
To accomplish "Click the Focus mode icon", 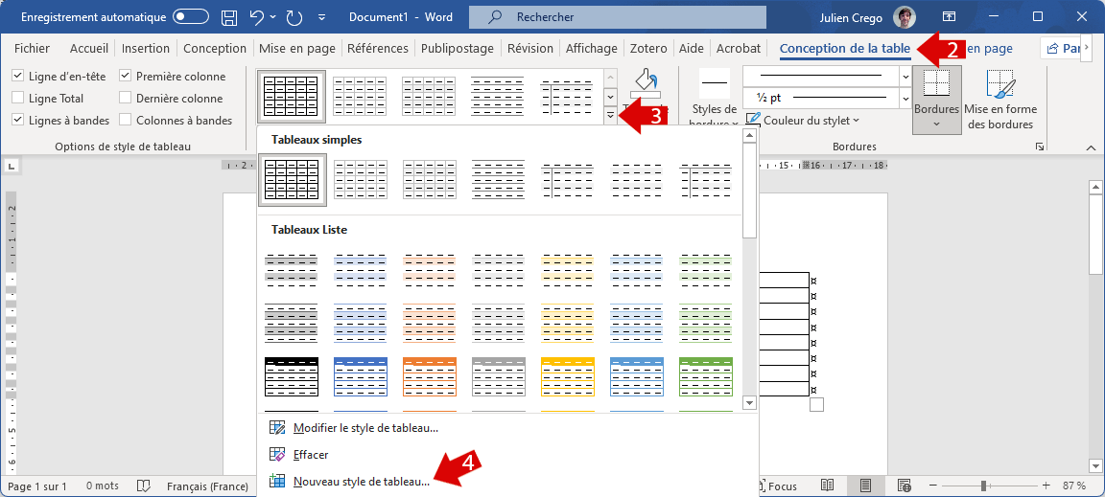I will click(764, 486).
